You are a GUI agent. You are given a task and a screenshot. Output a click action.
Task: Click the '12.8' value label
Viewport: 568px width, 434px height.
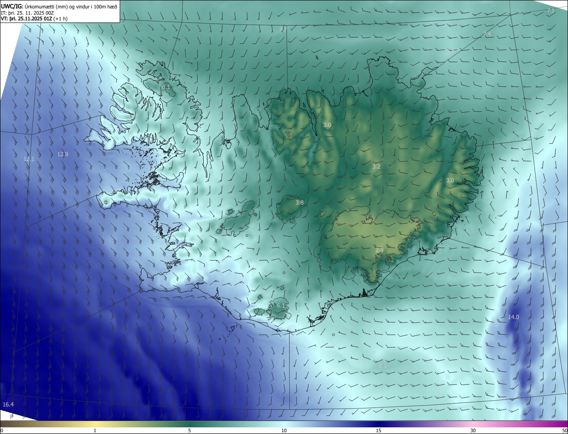click(63, 154)
